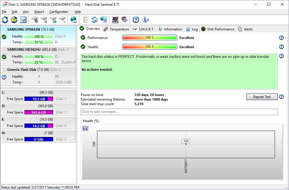Click the 100 data point on health graph

[x=186, y=144]
